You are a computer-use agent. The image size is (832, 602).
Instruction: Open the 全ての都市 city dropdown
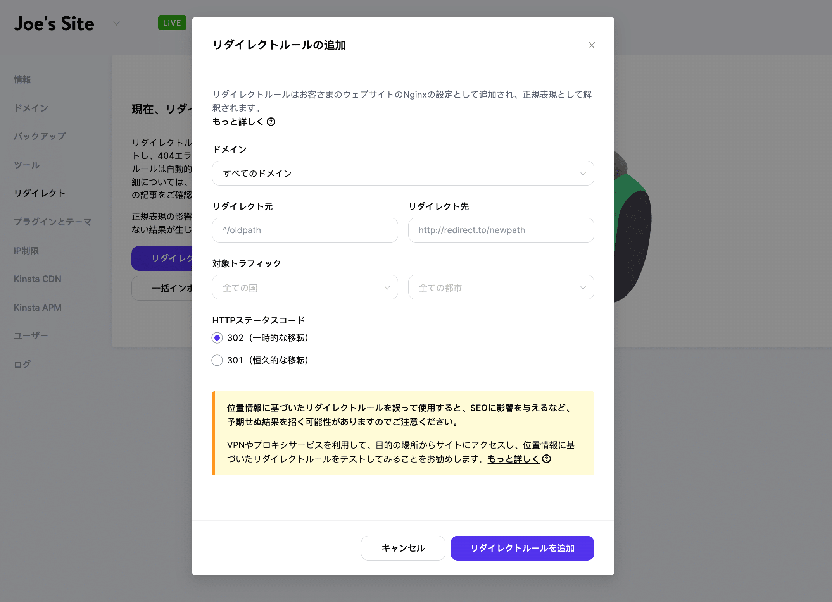point(501,287)
